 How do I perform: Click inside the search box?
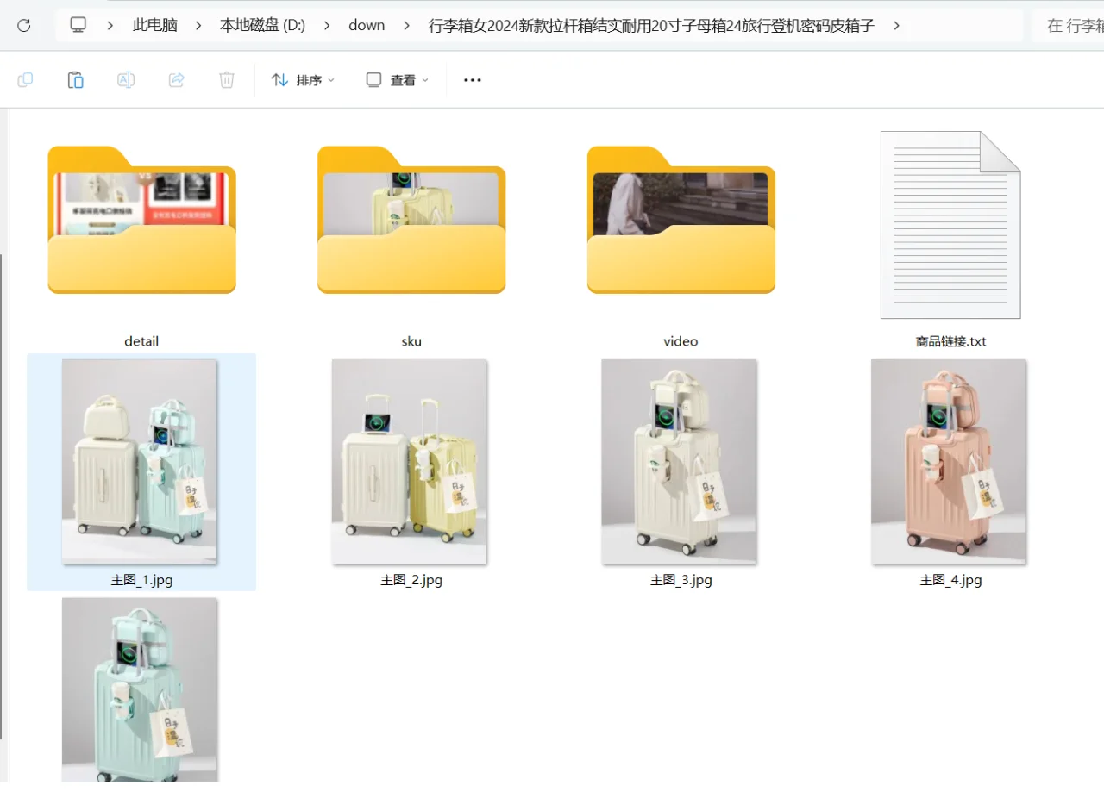tap(1069, 25)
